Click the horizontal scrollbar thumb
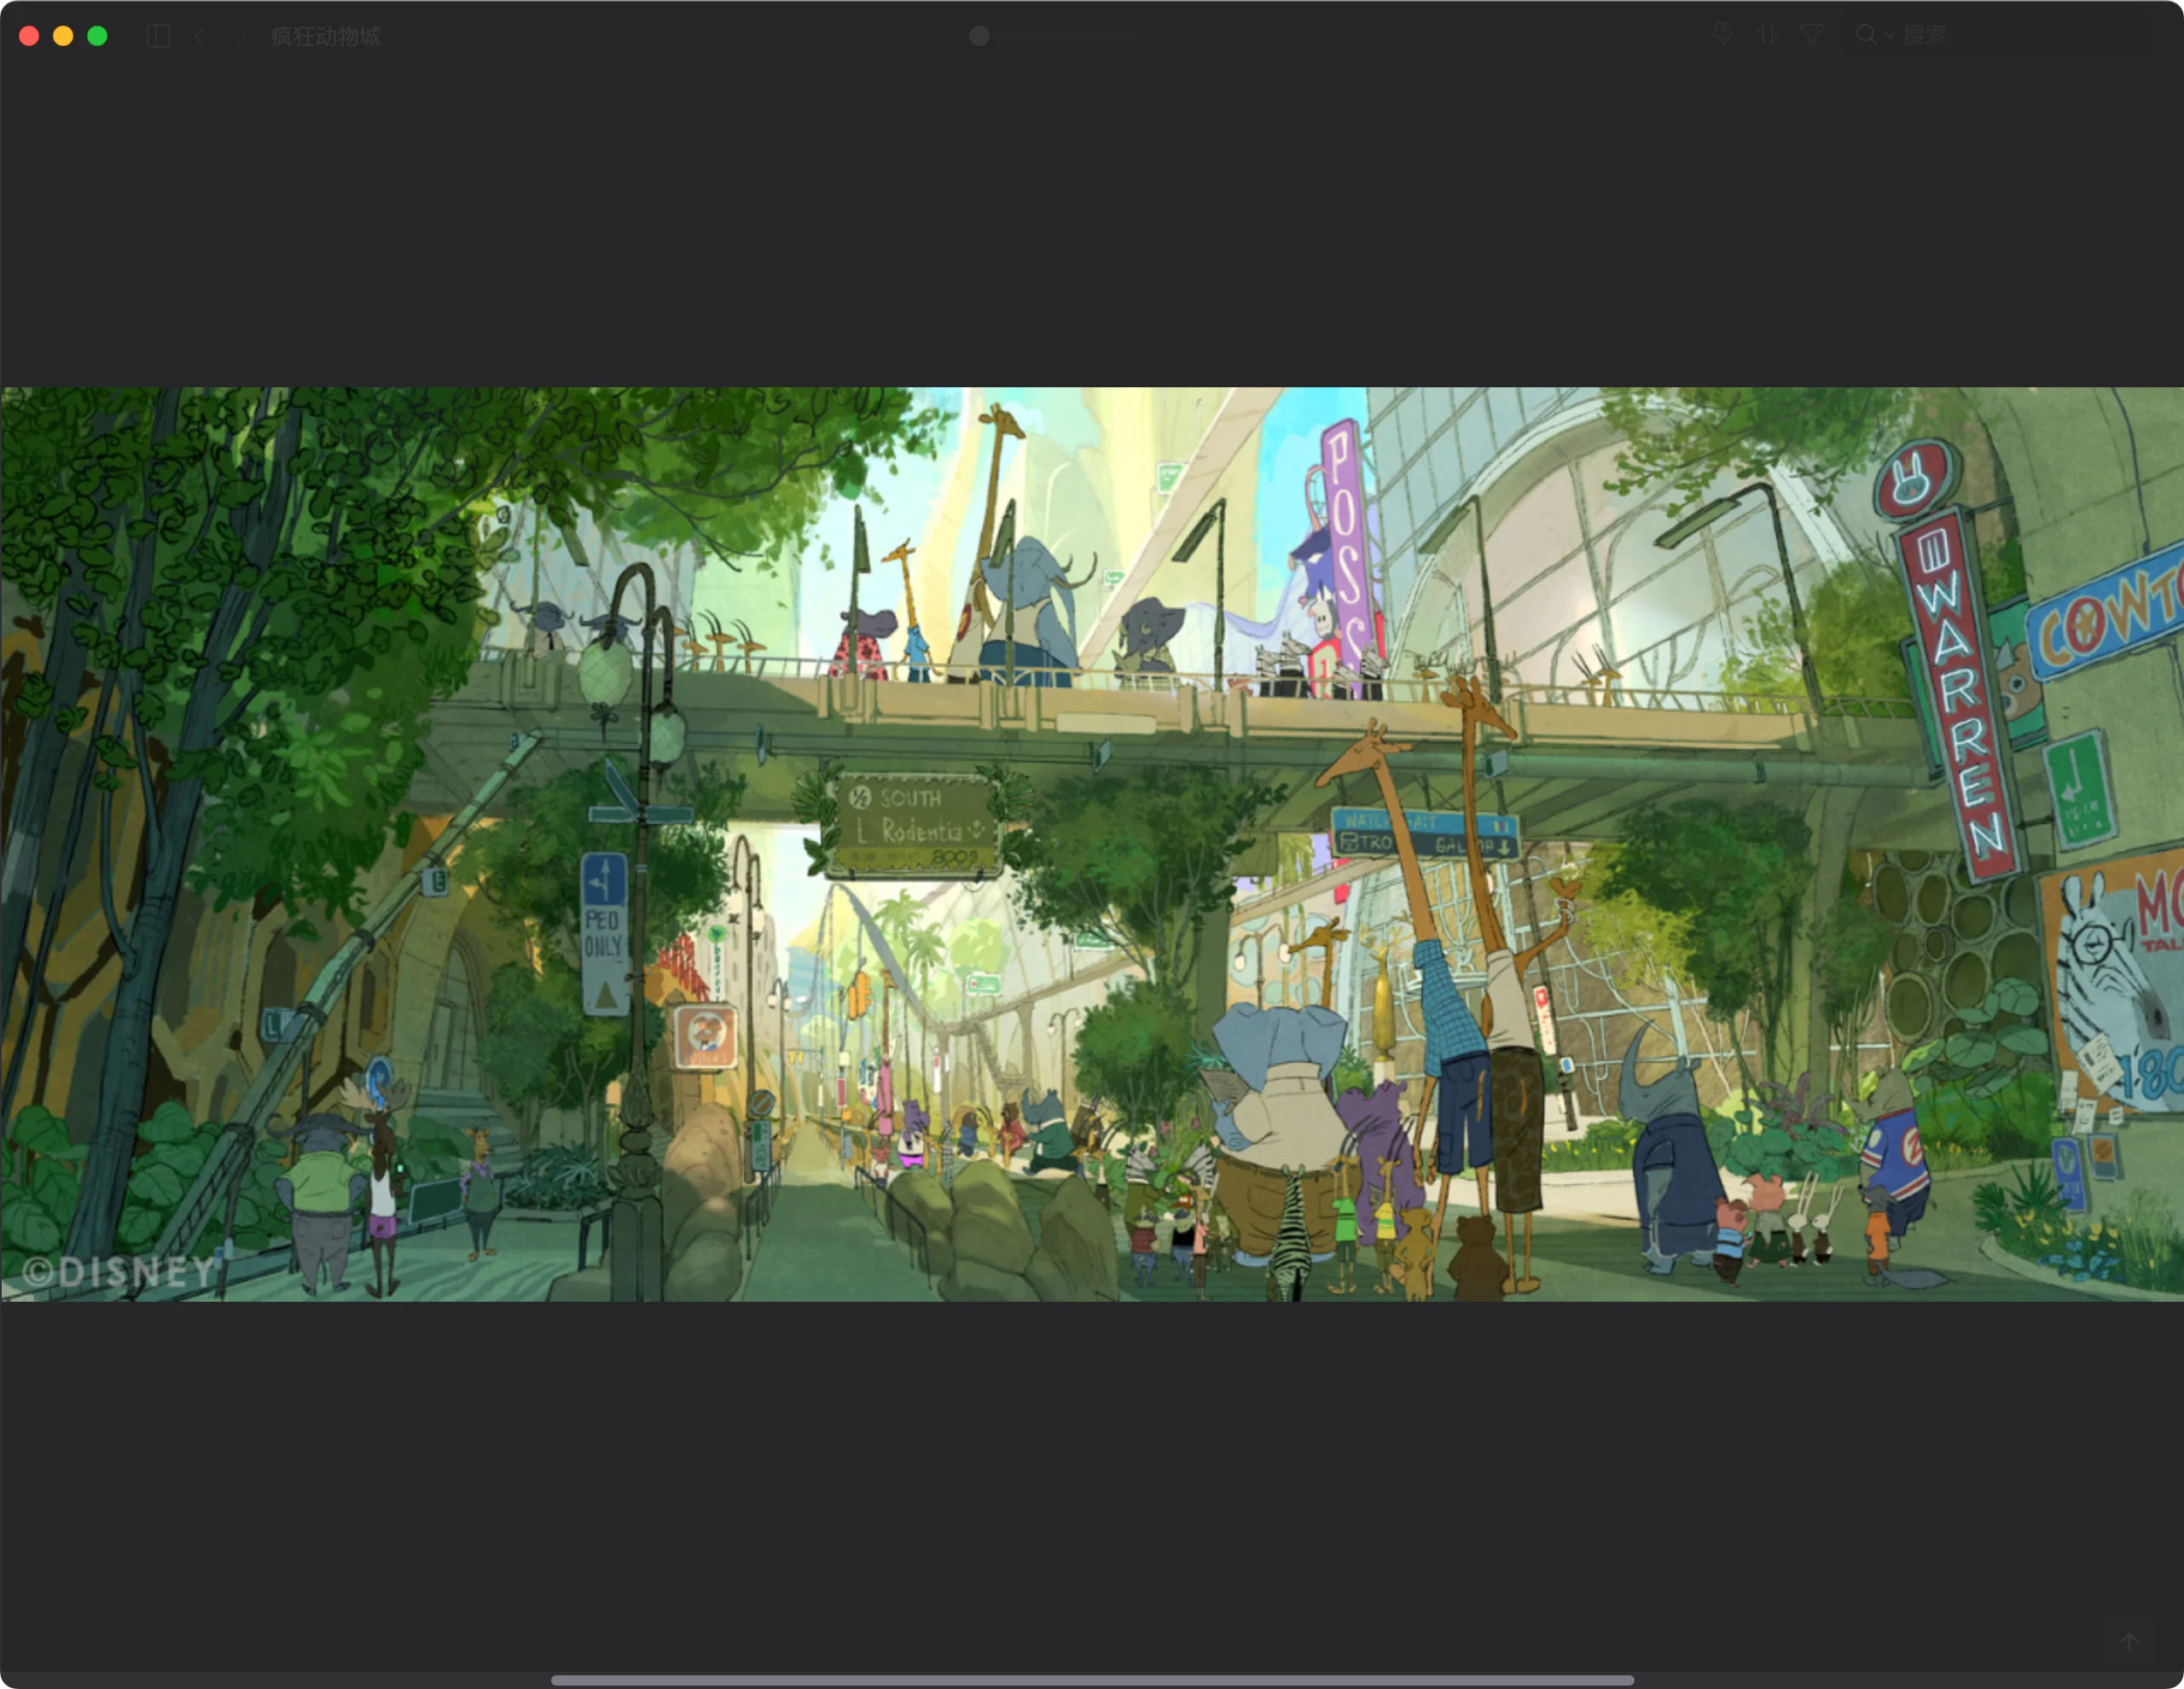 click(x=1091, y=1680)
